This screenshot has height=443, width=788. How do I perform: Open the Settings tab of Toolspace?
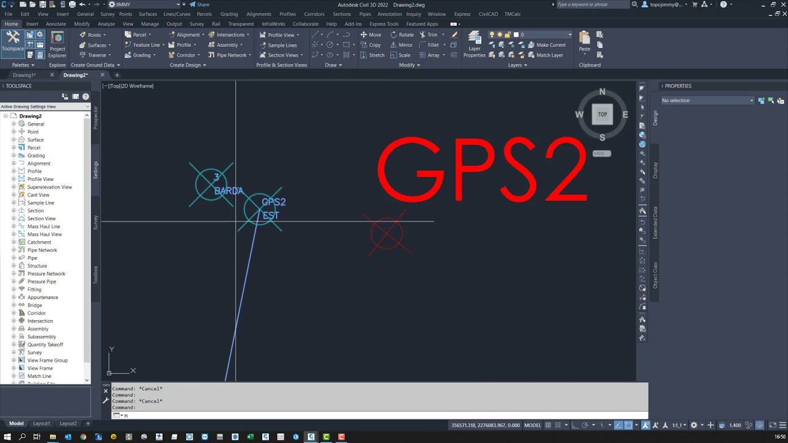tap(95, 170)
